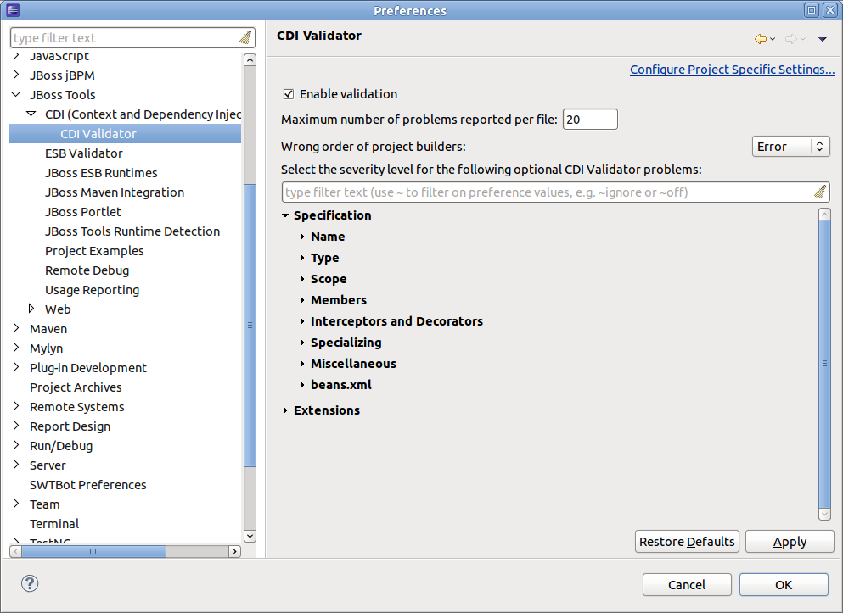Open the help question mark icon
The height and width of the screenshot is (613, 843).
(30, 583)
